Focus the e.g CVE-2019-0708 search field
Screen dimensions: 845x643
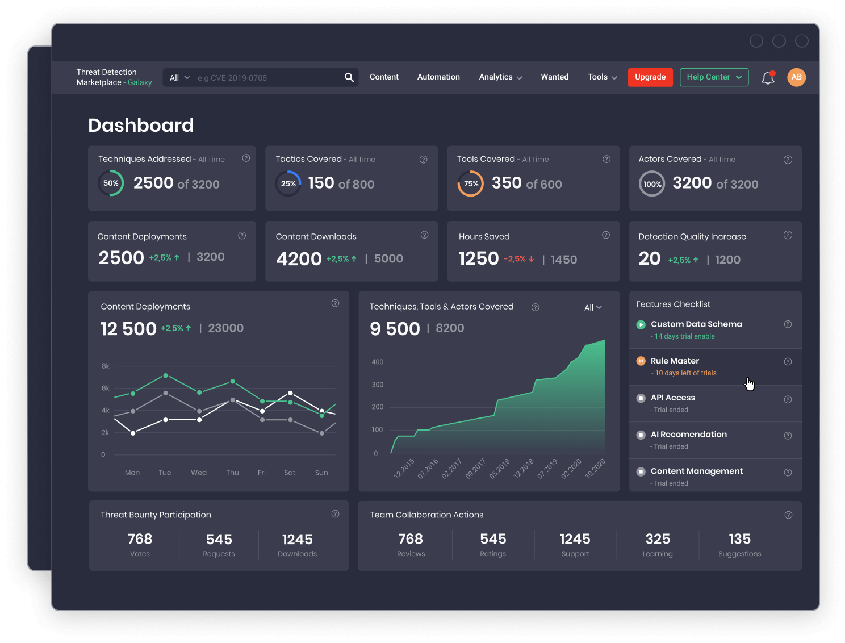(x=267, y=78)
